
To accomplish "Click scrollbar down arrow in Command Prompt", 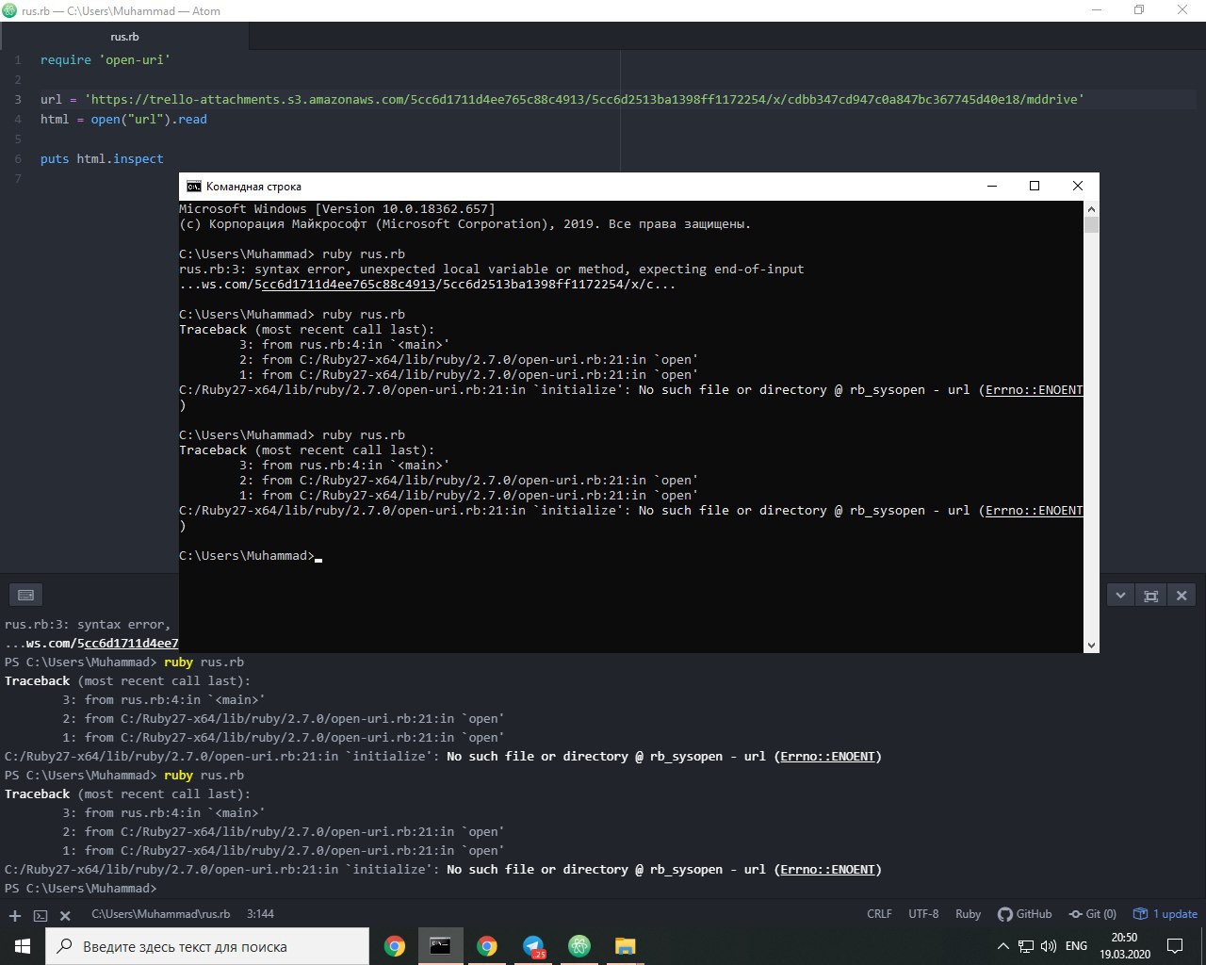I will pyautogui.click(x=1091, y=645).
